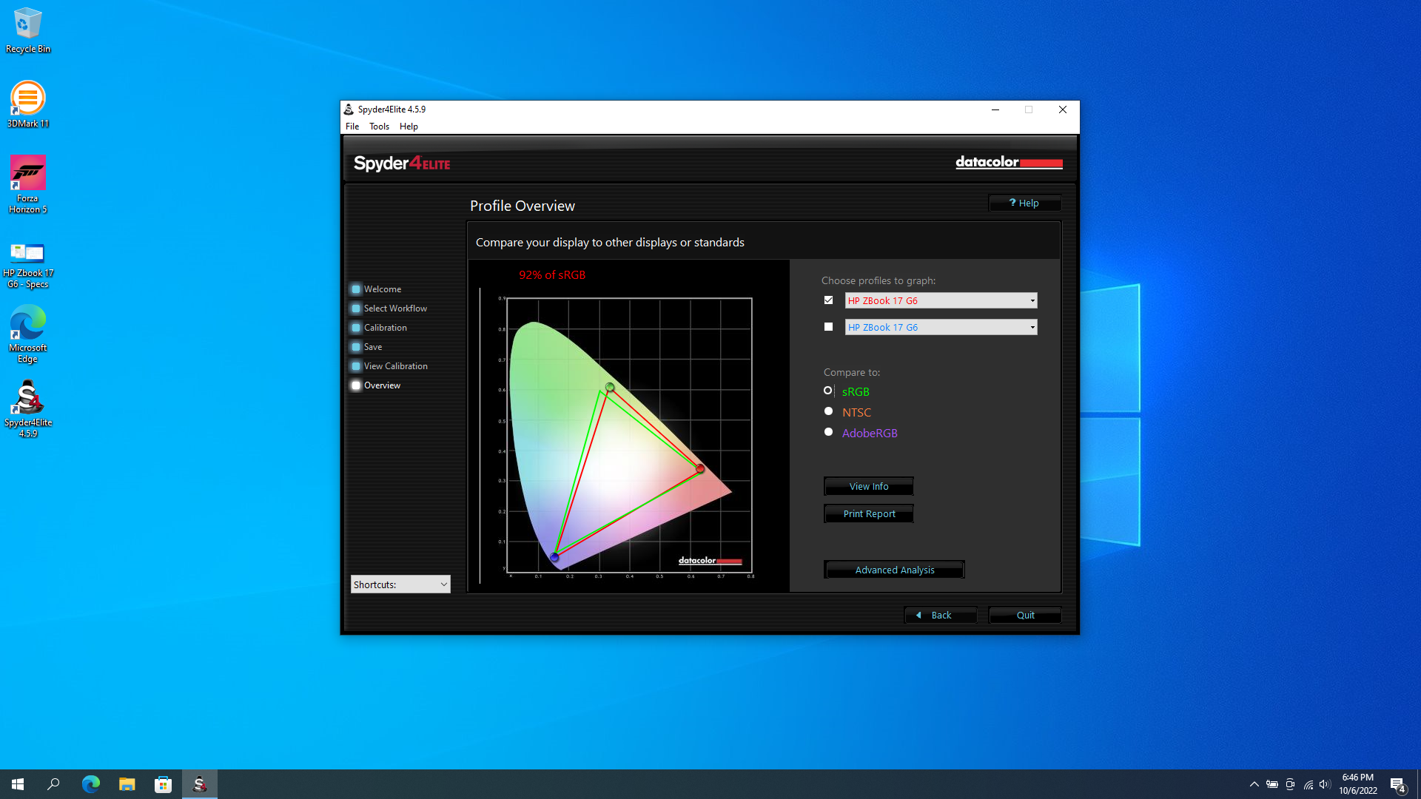The image size is (1421, 799).
Task: Open the Windows Start menu
Action: tap(18, 784)
